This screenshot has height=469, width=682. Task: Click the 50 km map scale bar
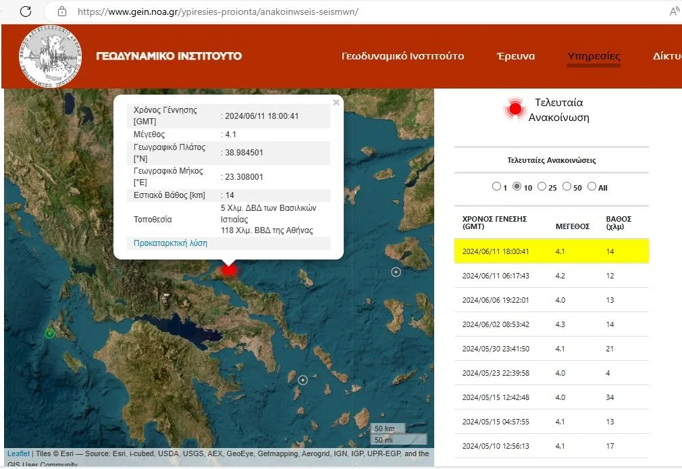(388, 428)
